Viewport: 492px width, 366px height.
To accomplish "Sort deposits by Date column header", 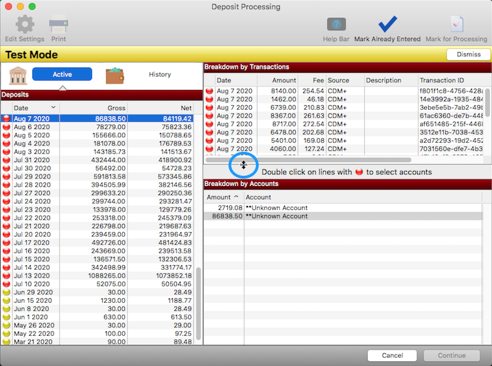I will 31,108.
